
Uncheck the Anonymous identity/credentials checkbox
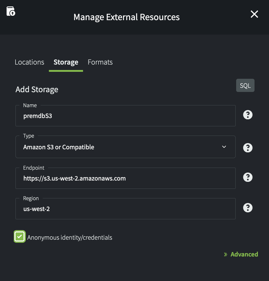point(20,237)
